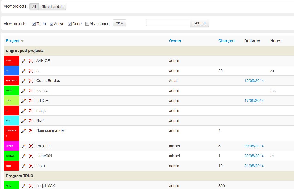Remove tache001 using the red X icon
The height and width of the screenshot is (189, 294).
coord(31,156)
